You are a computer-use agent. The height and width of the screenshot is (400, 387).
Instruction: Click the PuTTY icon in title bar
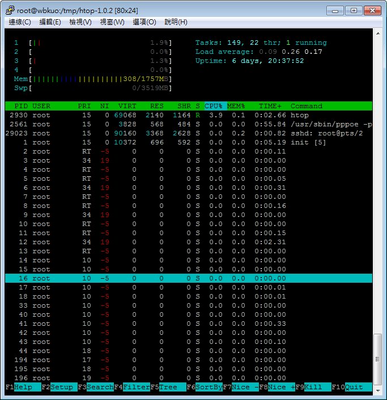(10, 10)
